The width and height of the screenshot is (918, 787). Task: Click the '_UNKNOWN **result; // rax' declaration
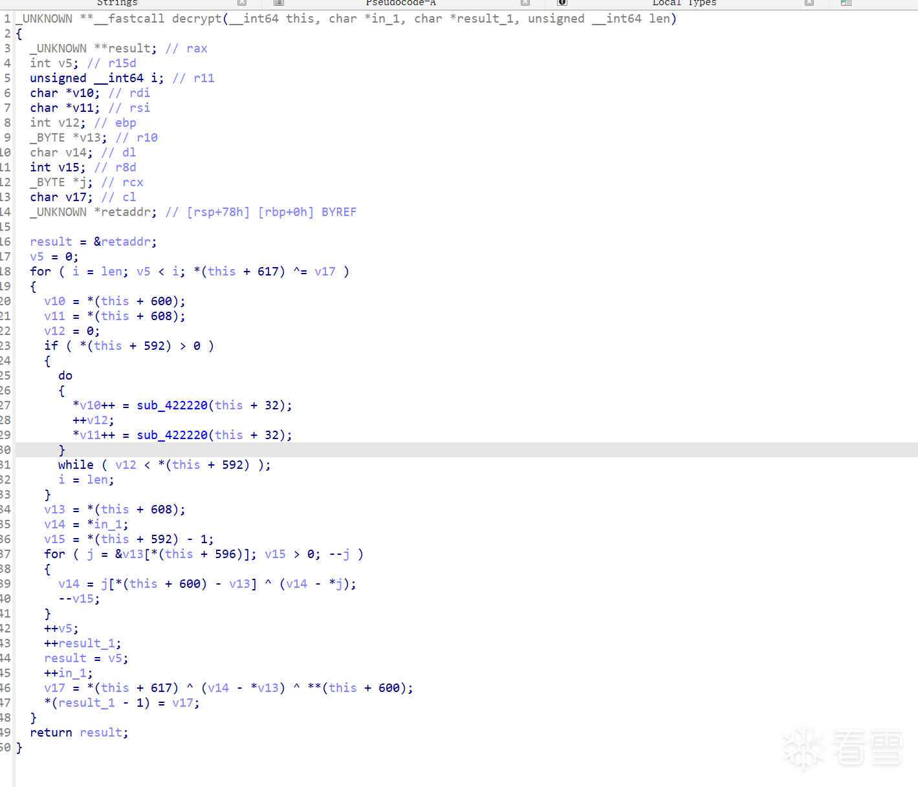(x=118, y=49)
